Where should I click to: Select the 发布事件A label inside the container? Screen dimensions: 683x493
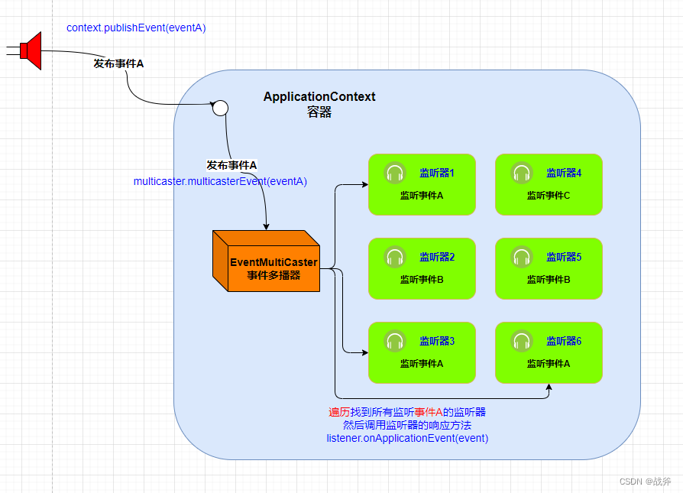click(x=231, y=165)
